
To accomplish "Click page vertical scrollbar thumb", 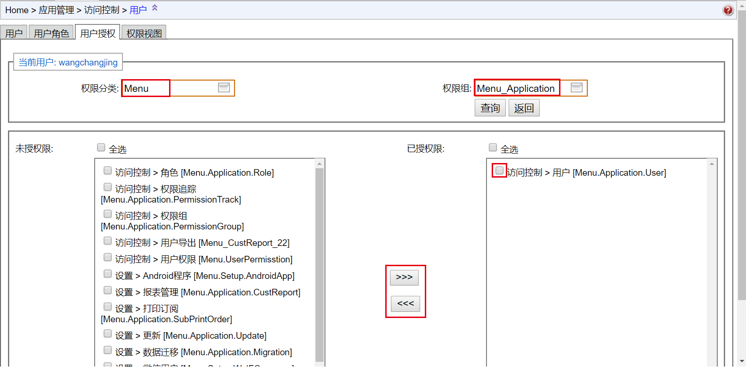I will [742, 155].
